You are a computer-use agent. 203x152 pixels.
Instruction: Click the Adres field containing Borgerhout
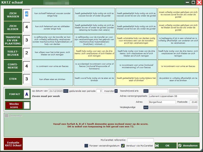(x=162, y=102)
